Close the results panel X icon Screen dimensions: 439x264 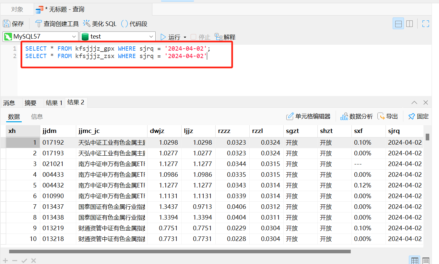426,102
